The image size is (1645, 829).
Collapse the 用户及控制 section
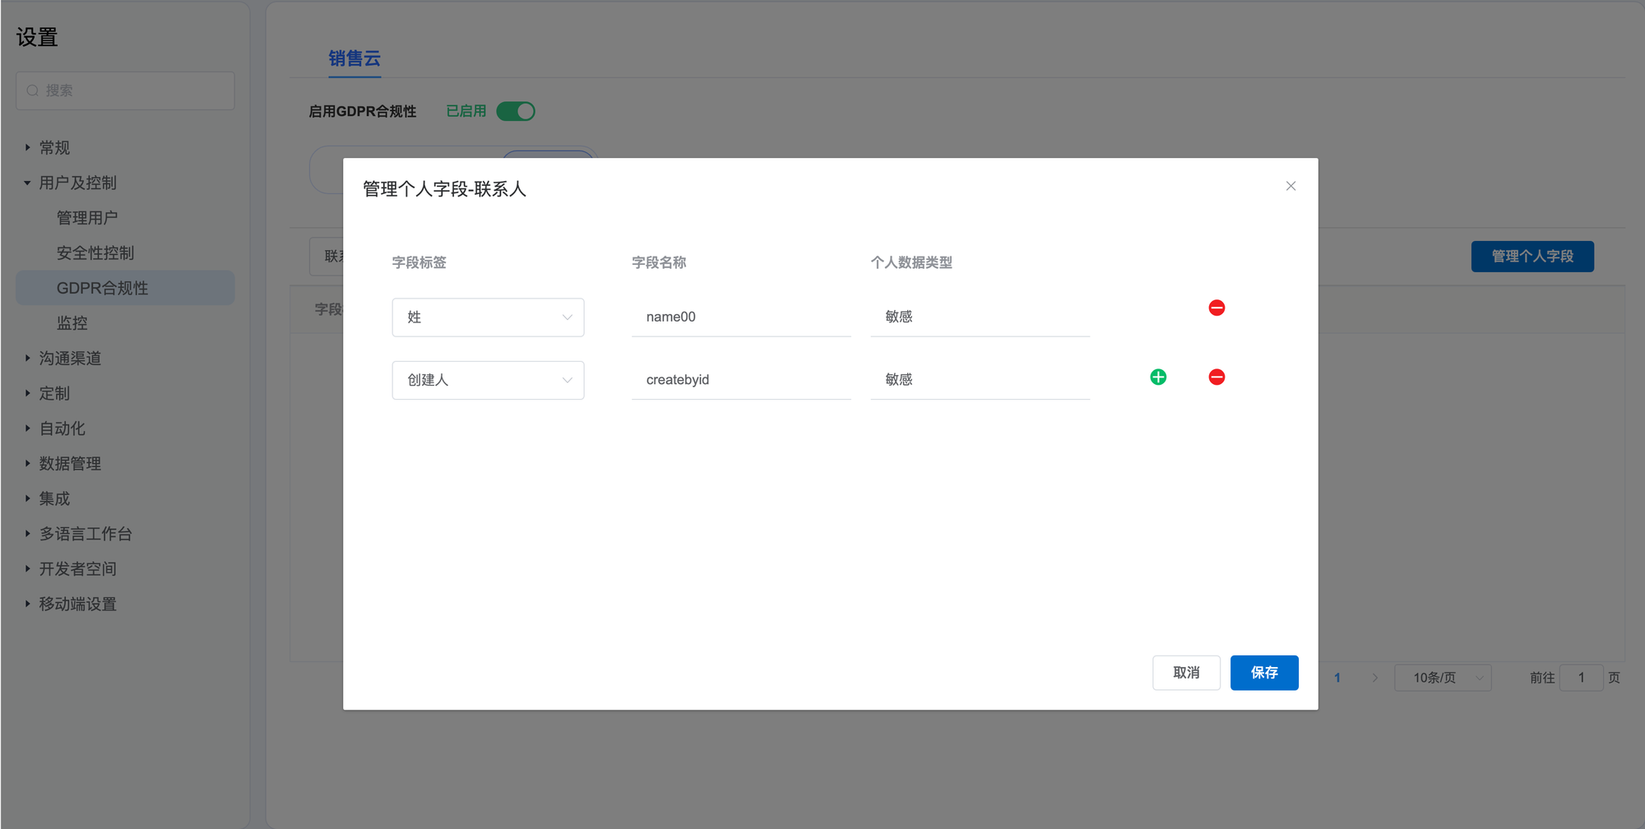(77, 183)
